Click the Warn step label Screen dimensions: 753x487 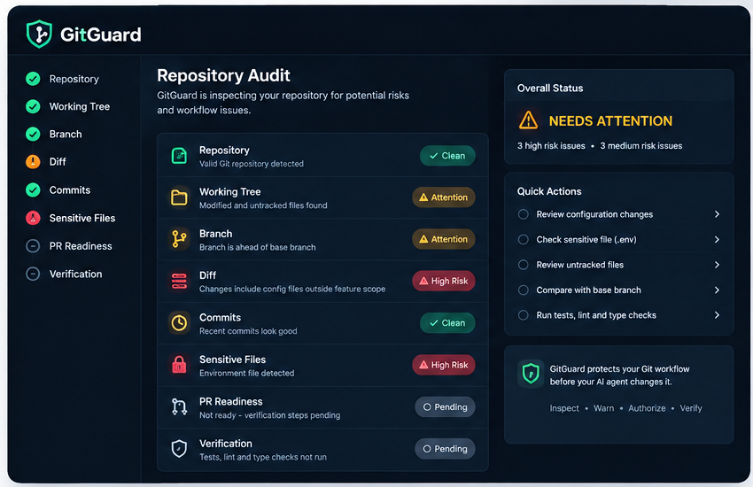[x=603, y=408]
